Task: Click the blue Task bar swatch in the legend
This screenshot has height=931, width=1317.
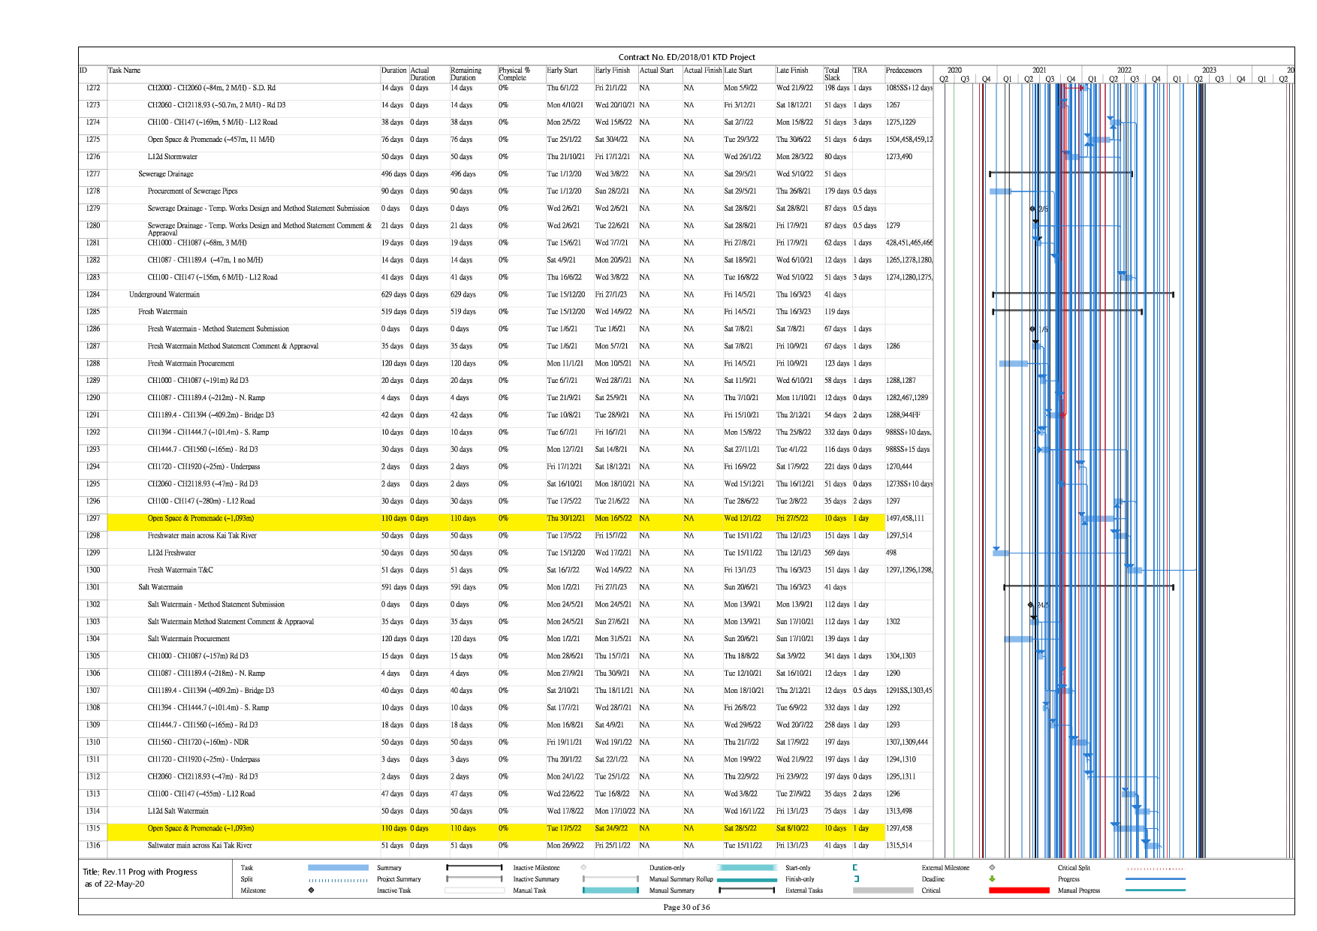Action: coord(338,867)
